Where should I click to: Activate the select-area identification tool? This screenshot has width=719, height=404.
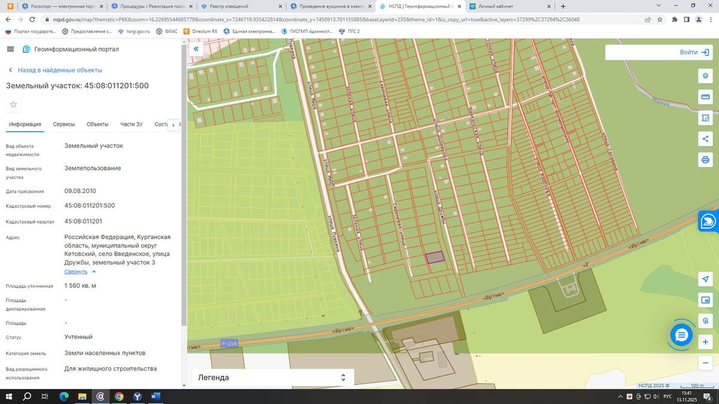[x=705, y=118]
